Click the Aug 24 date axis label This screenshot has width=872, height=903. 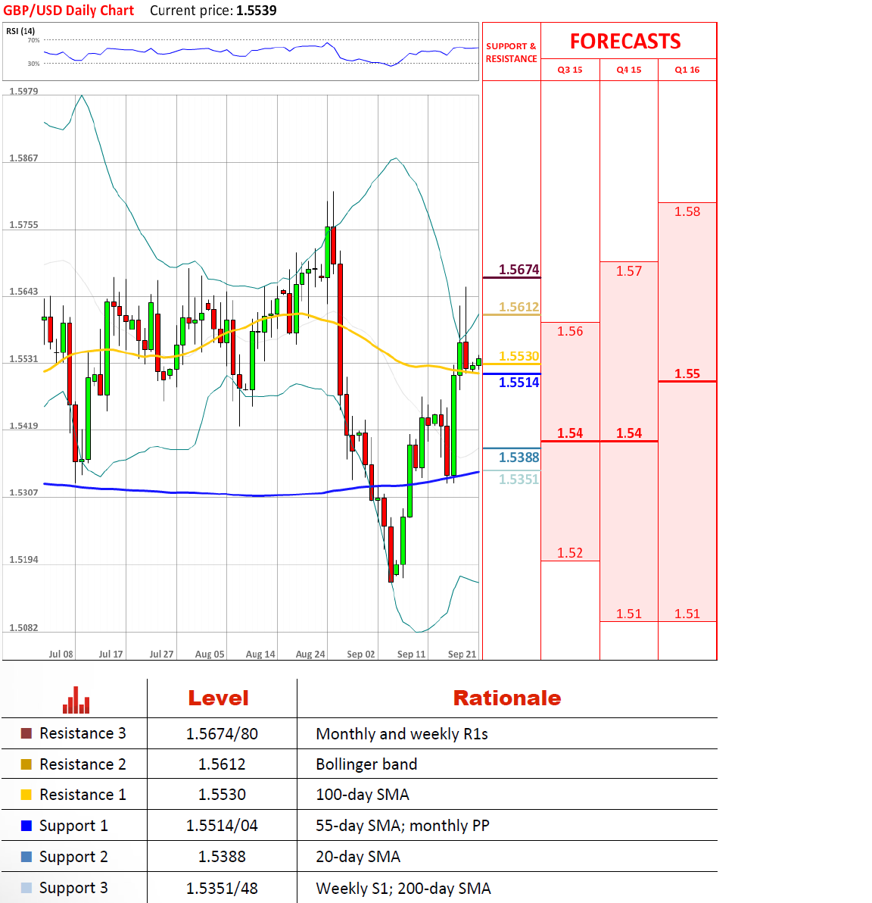coord(310,655)
